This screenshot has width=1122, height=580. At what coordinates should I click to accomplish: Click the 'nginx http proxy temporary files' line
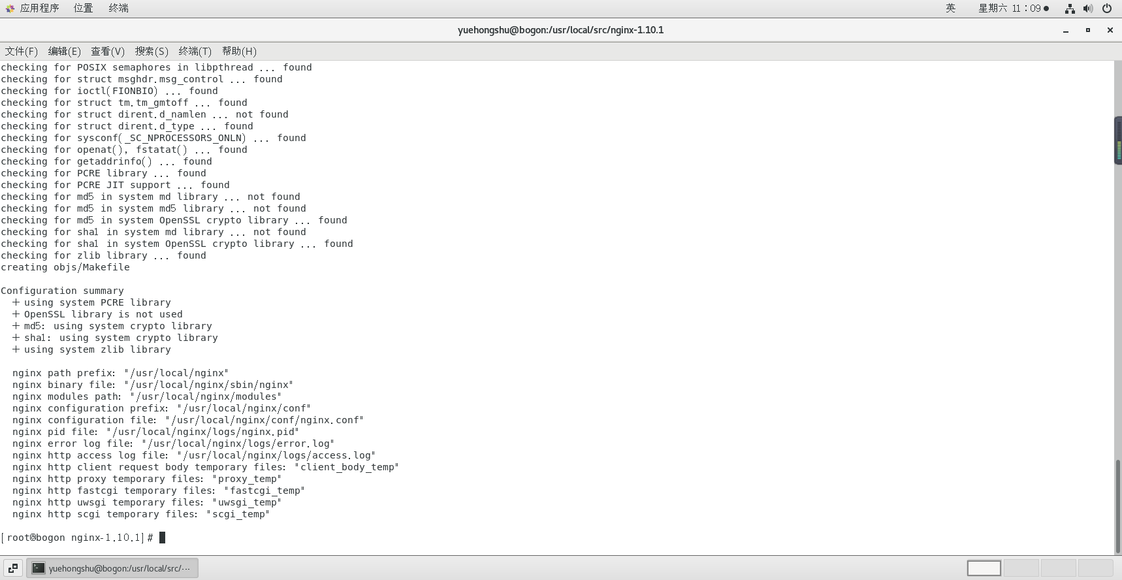tap(147, 479)
